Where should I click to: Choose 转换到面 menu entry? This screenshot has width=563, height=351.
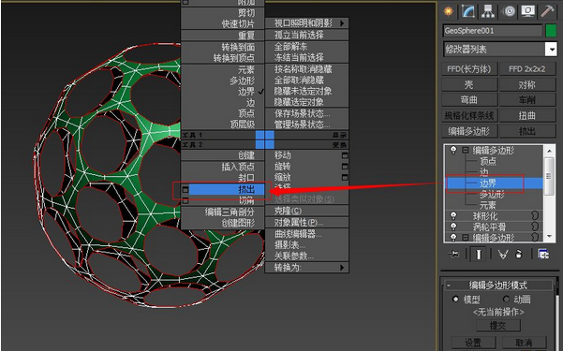[x=238, y=47]
